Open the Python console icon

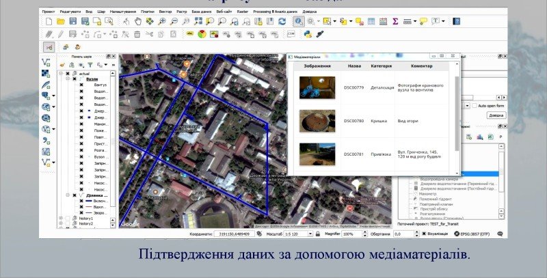[307, 33]
